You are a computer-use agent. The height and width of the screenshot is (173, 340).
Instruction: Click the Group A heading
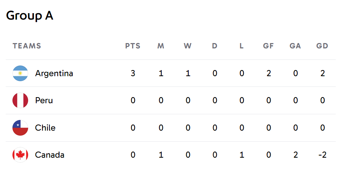[30, 16]
